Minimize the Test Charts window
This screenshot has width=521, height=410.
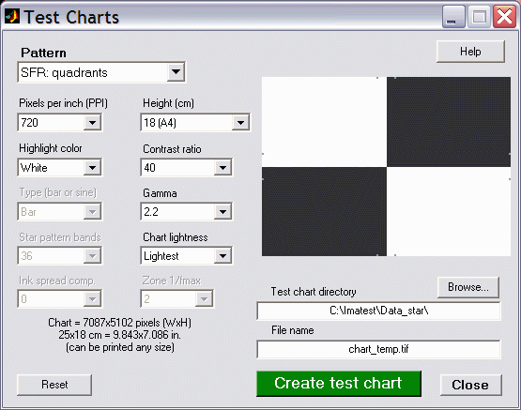tap(453, 17)
